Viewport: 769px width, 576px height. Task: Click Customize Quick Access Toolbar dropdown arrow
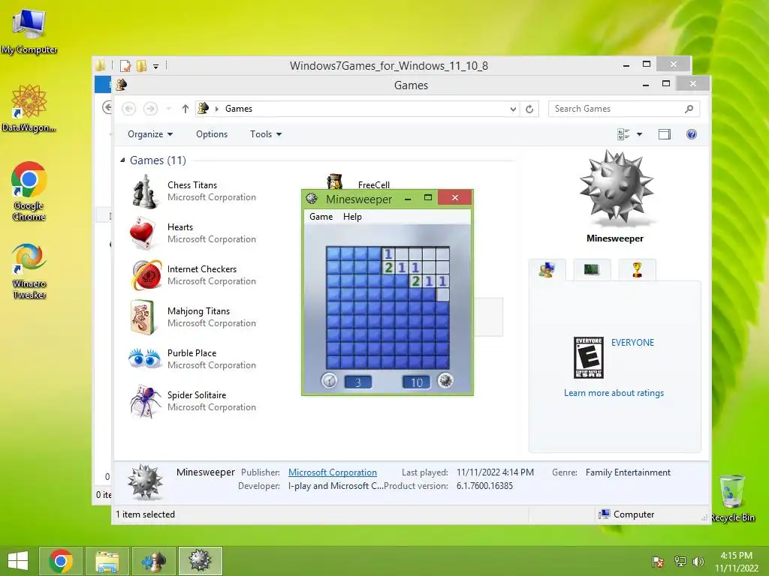[x=156, y=66]
